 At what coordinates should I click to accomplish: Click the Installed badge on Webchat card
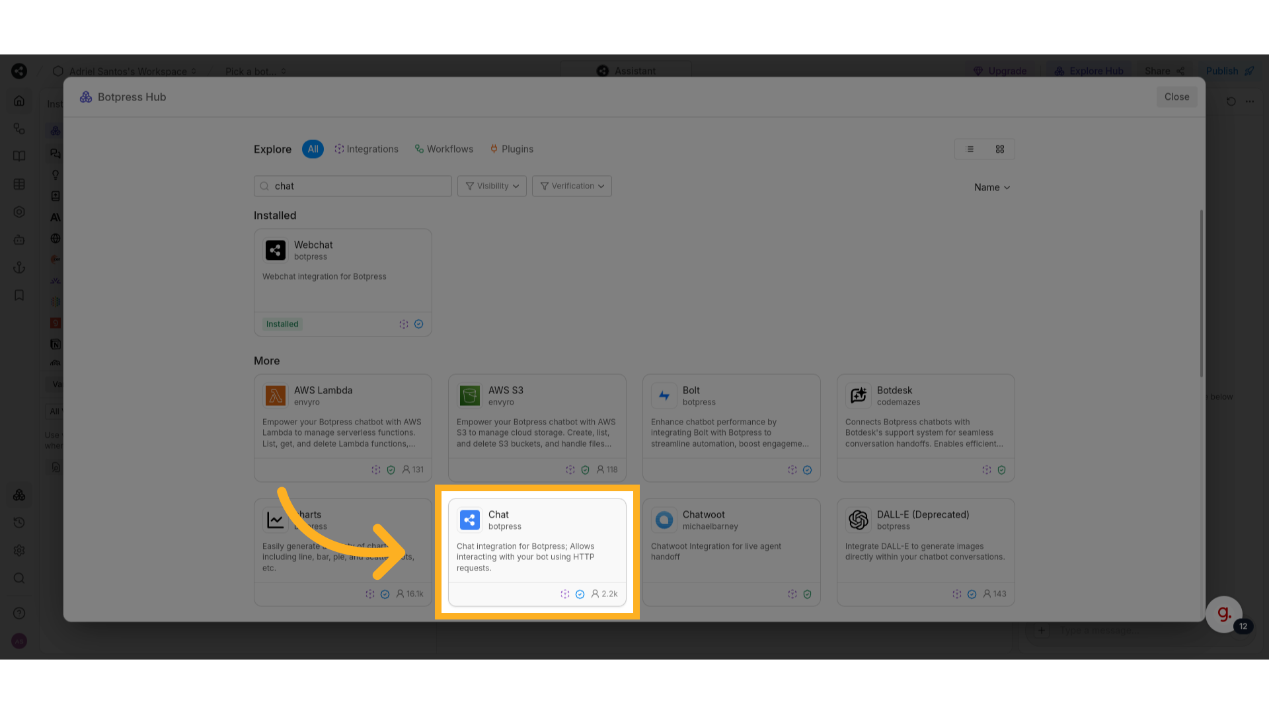282,324
